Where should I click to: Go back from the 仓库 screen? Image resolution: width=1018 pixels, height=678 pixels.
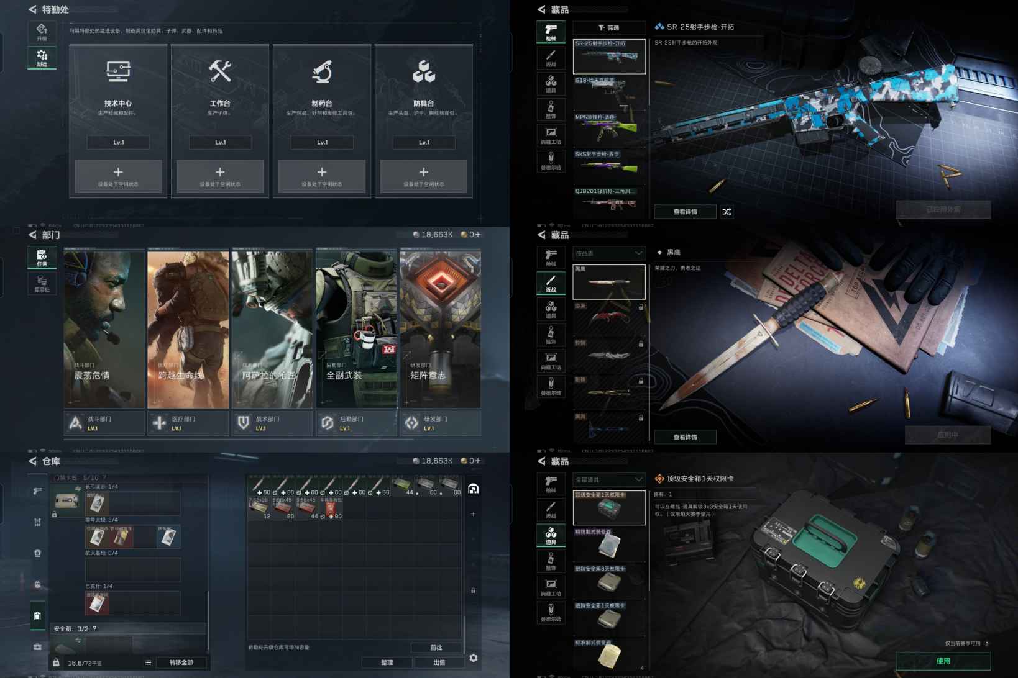tap(32, 461)
